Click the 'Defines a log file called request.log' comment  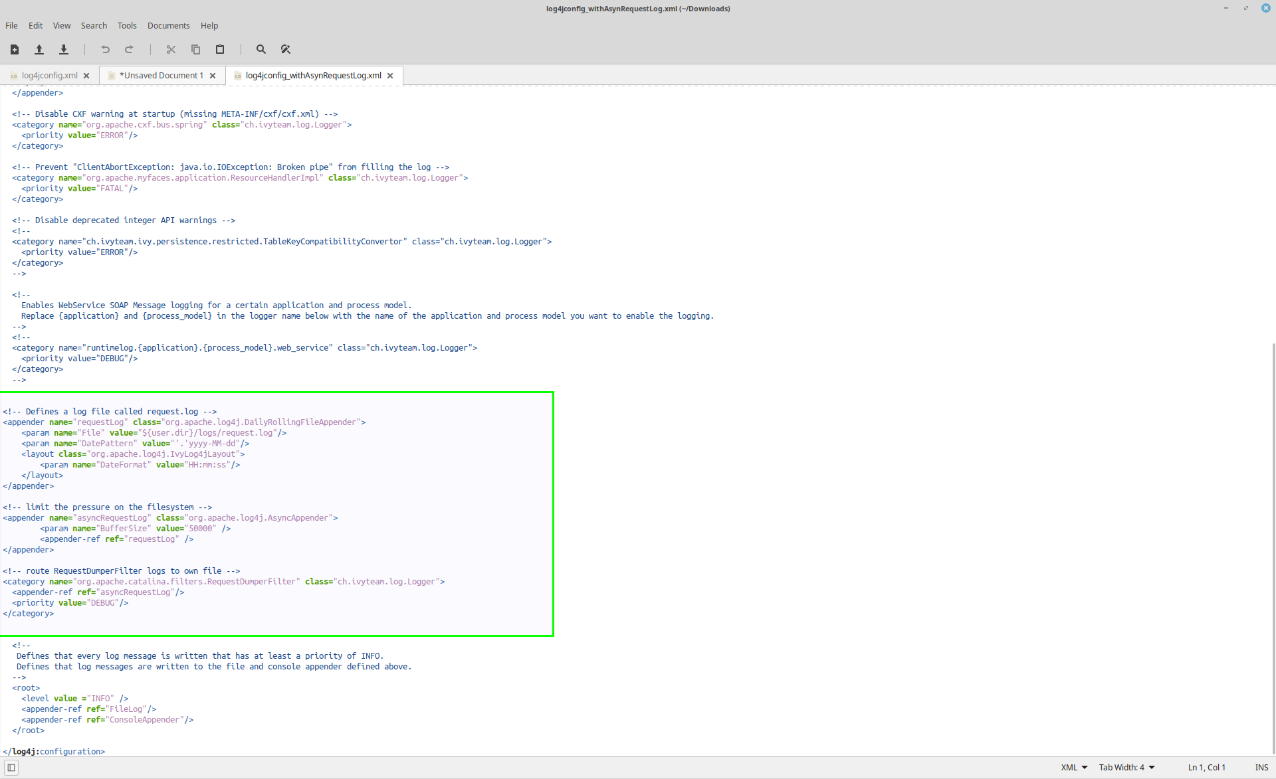point(110,412)
